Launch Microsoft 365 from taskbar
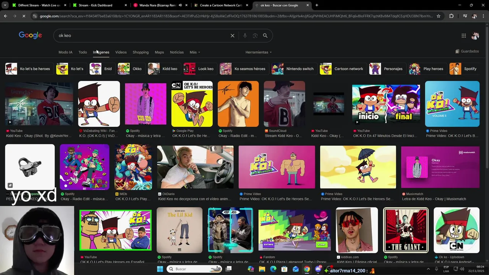Screen dimensions: 489x275 (x=251, y=269)
